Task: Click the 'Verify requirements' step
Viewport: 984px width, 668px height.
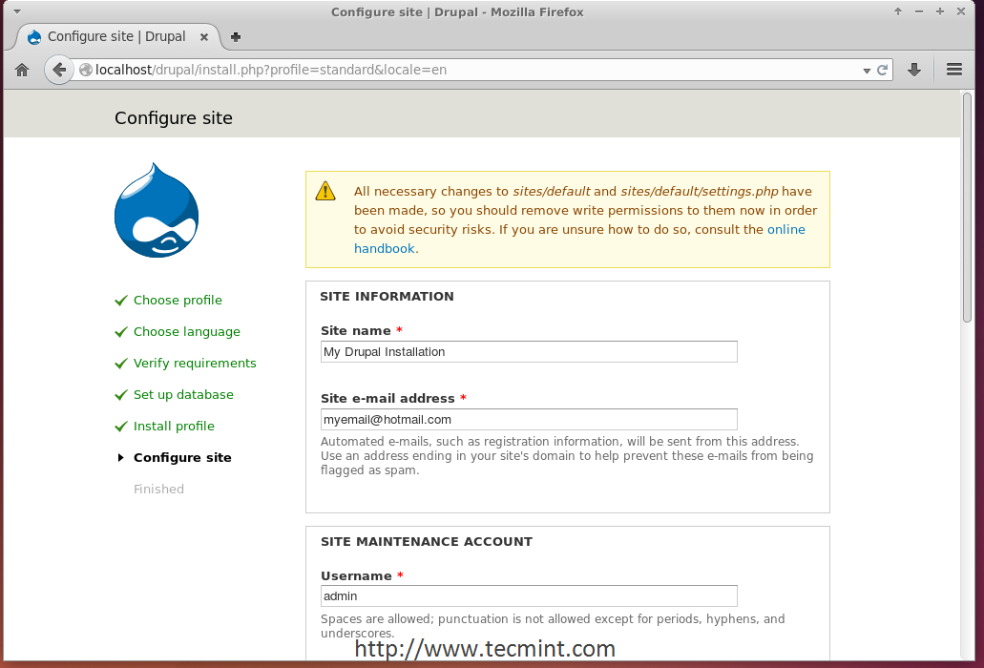Action: point(195,364)
